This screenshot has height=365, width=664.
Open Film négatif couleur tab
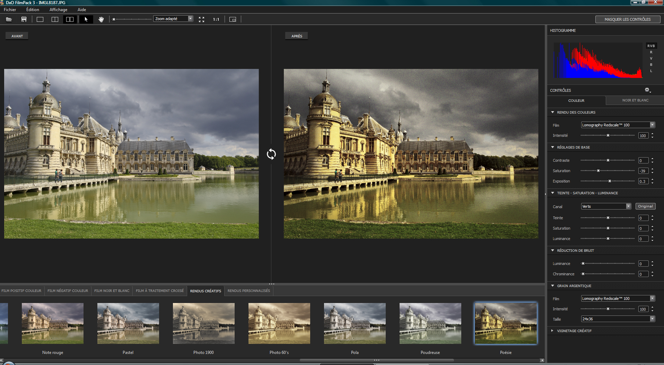68,291
